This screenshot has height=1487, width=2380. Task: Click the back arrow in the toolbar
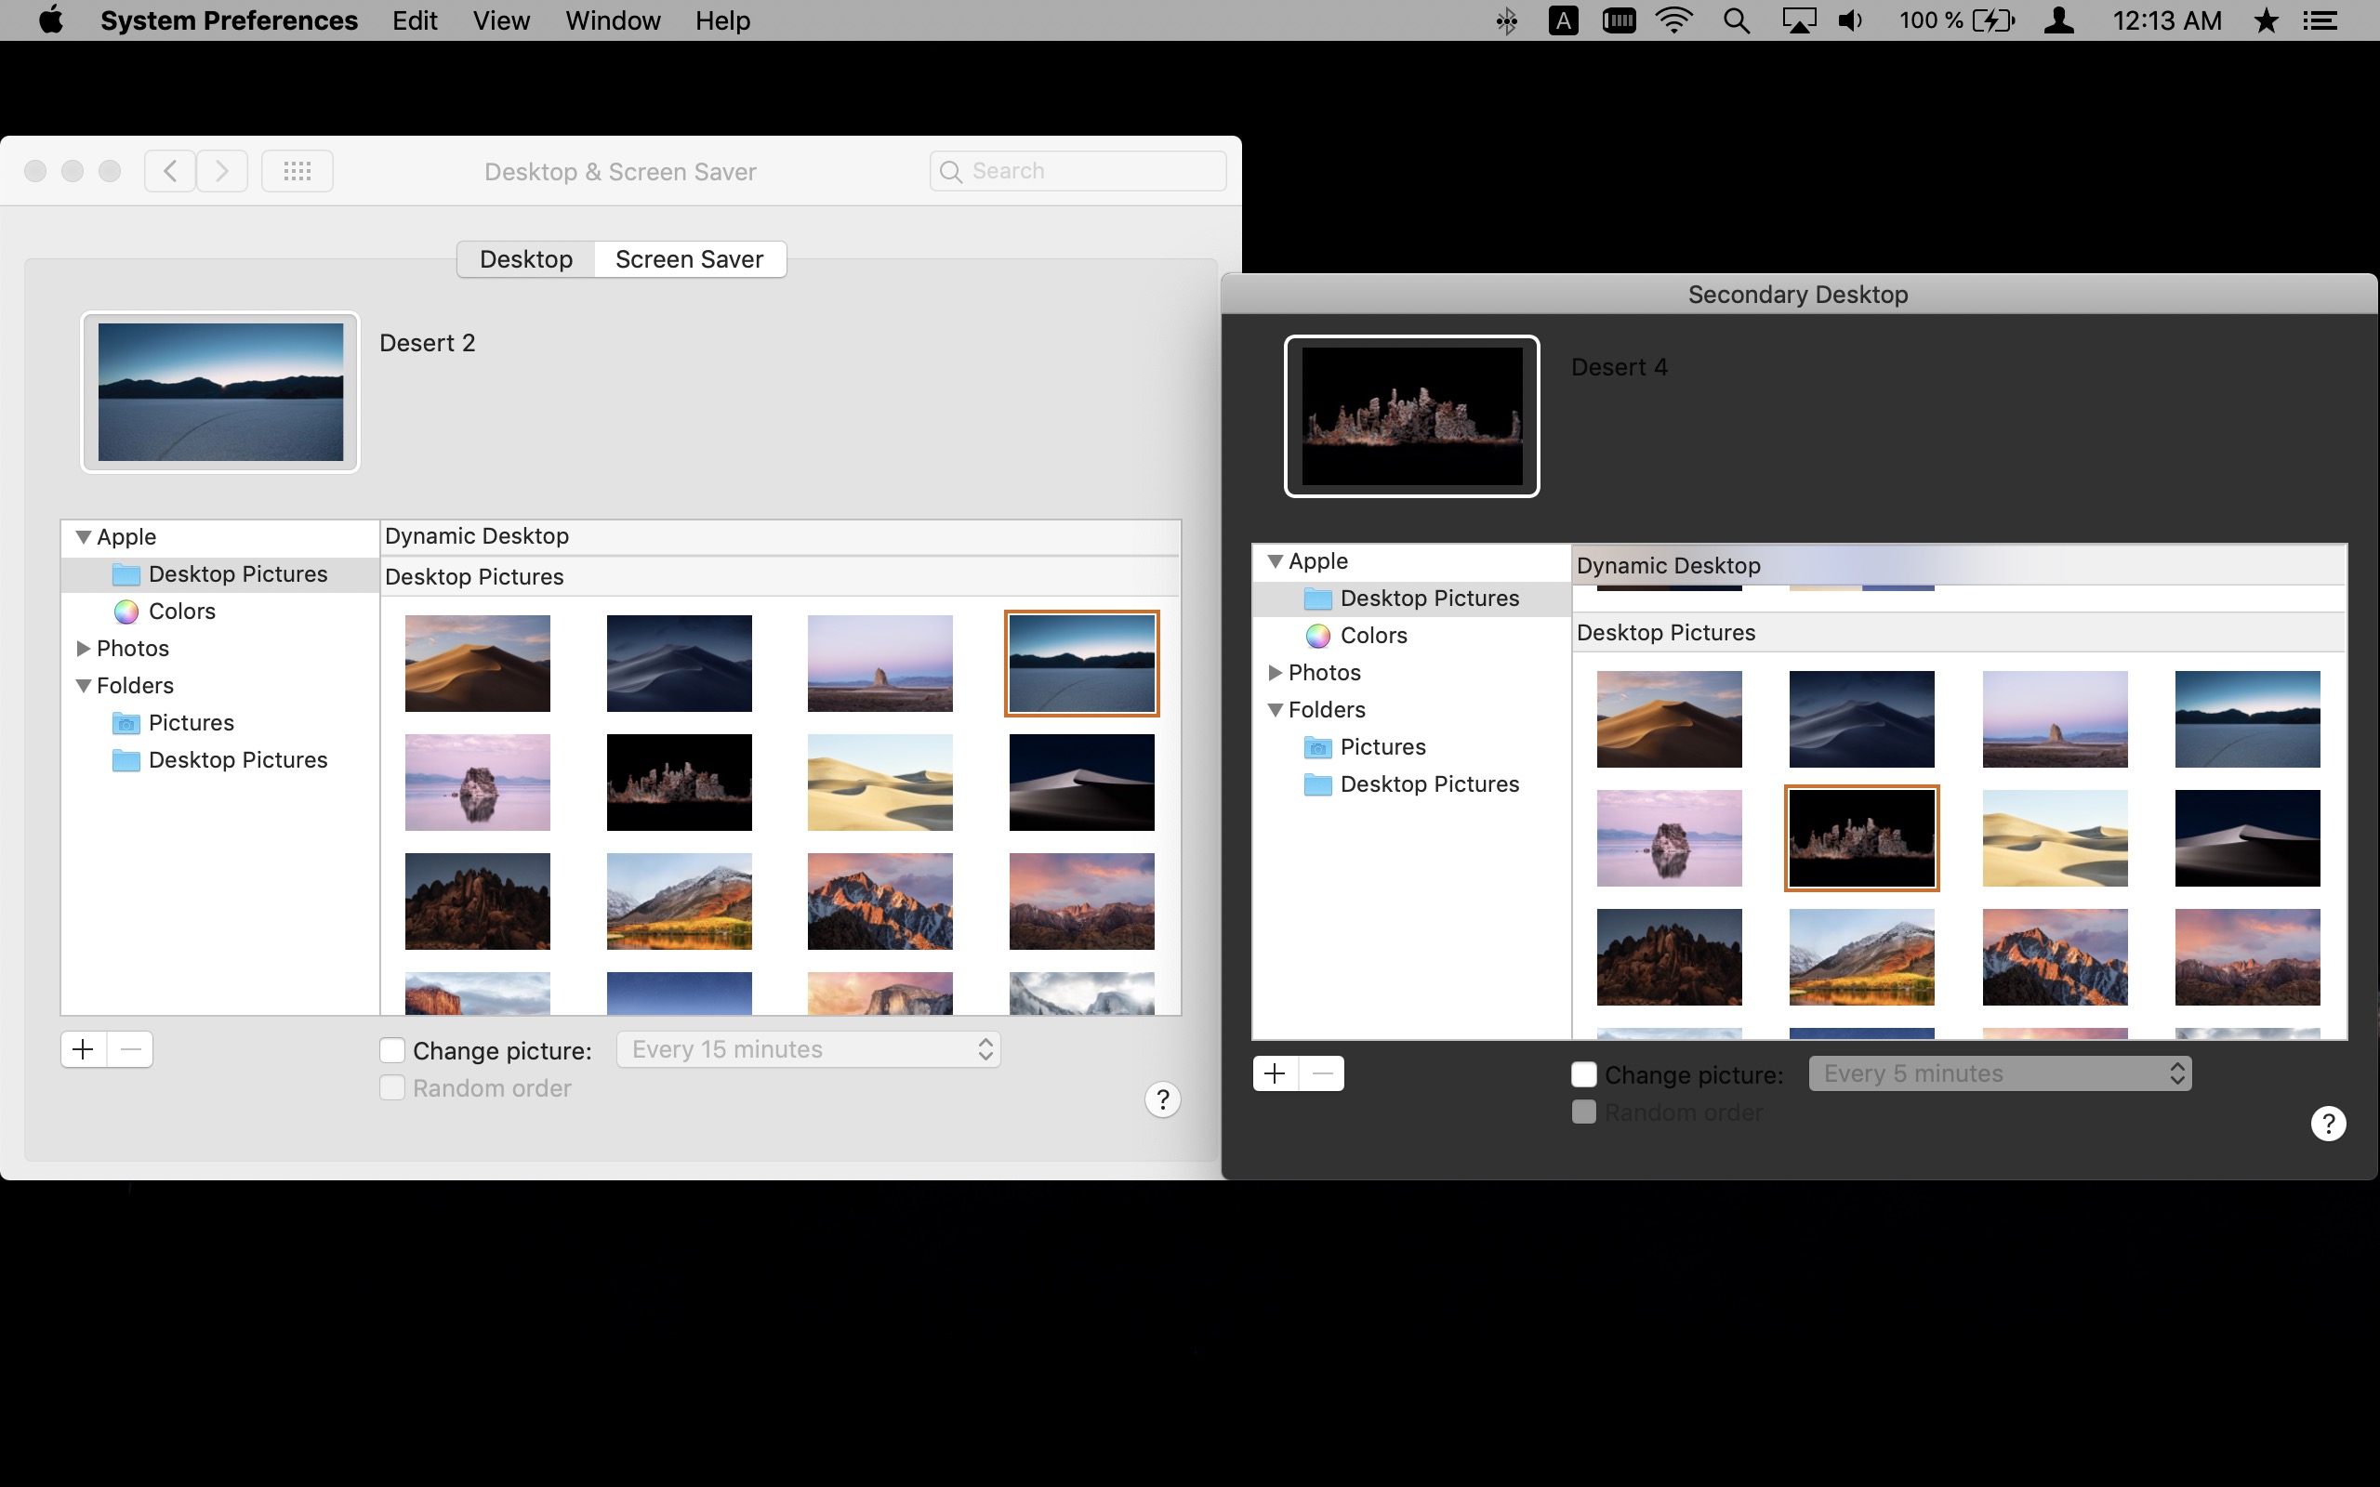(170, 171)
